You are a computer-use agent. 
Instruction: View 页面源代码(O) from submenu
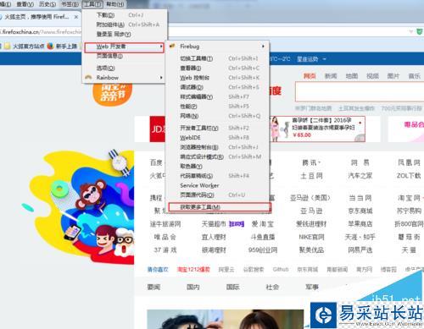coord(218,195)
